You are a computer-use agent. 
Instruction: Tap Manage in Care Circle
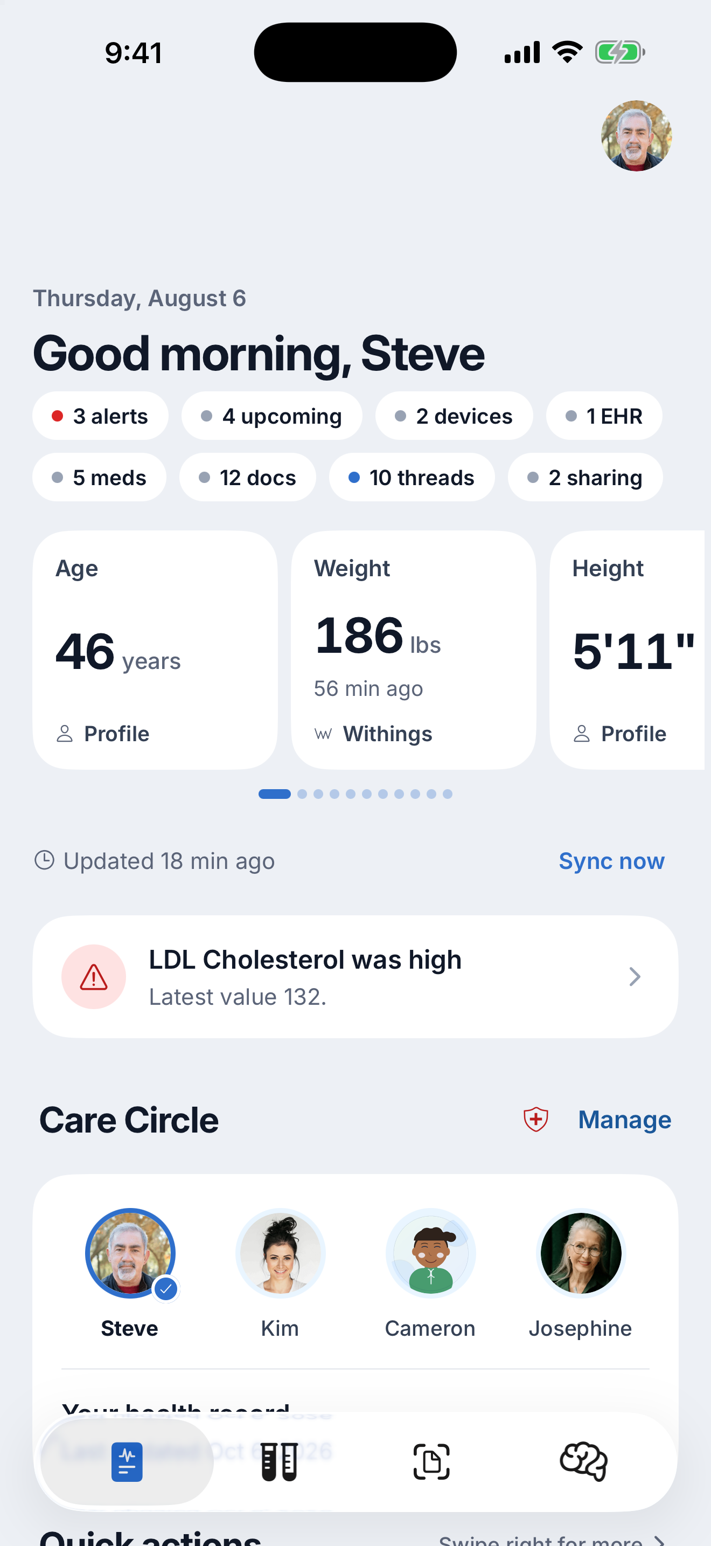click(625, 1120)
